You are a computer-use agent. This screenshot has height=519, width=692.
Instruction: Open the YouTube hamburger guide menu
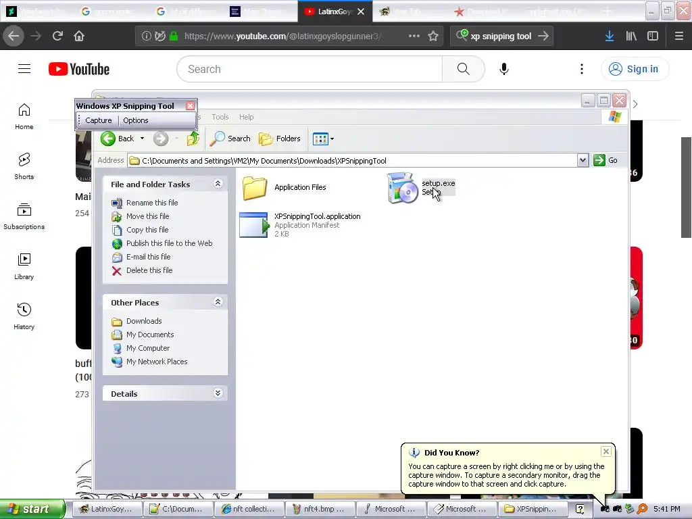click(x=24, y=69)
